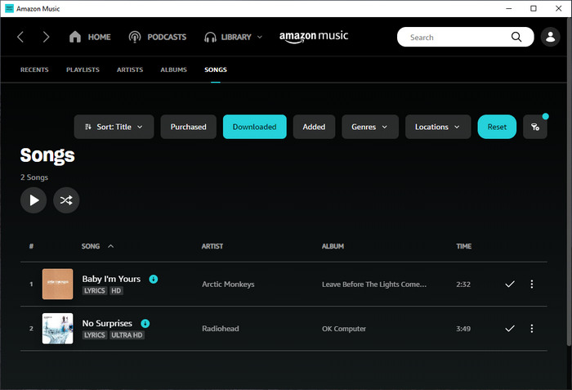Switch to the Albums tab
Screen dimensions: 572x390
coord(173,69)
